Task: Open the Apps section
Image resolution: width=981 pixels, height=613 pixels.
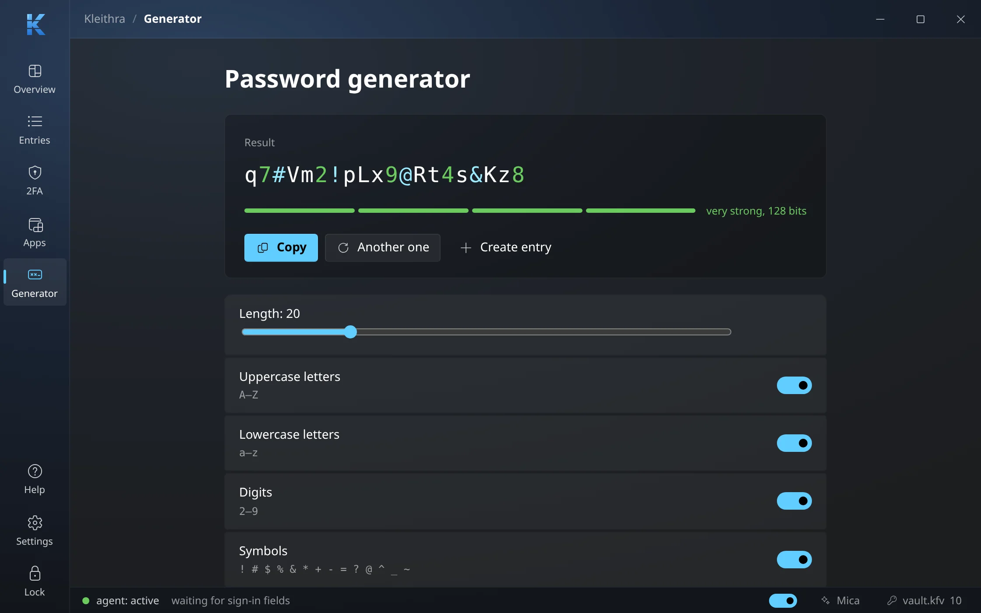Action: [x=35, y=232]
